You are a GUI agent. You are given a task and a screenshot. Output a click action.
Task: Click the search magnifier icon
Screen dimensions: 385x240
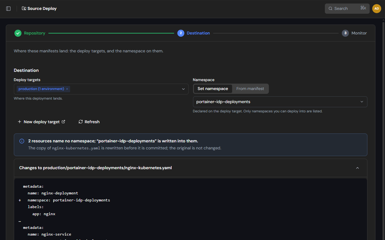point(330,8)
